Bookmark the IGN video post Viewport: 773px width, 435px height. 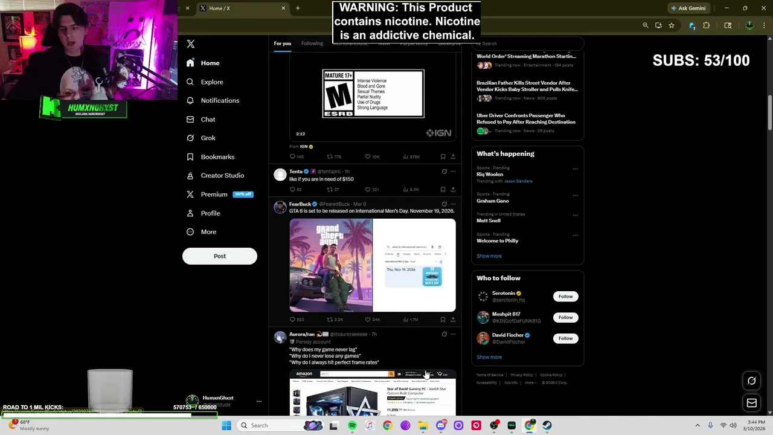point(443,156)
